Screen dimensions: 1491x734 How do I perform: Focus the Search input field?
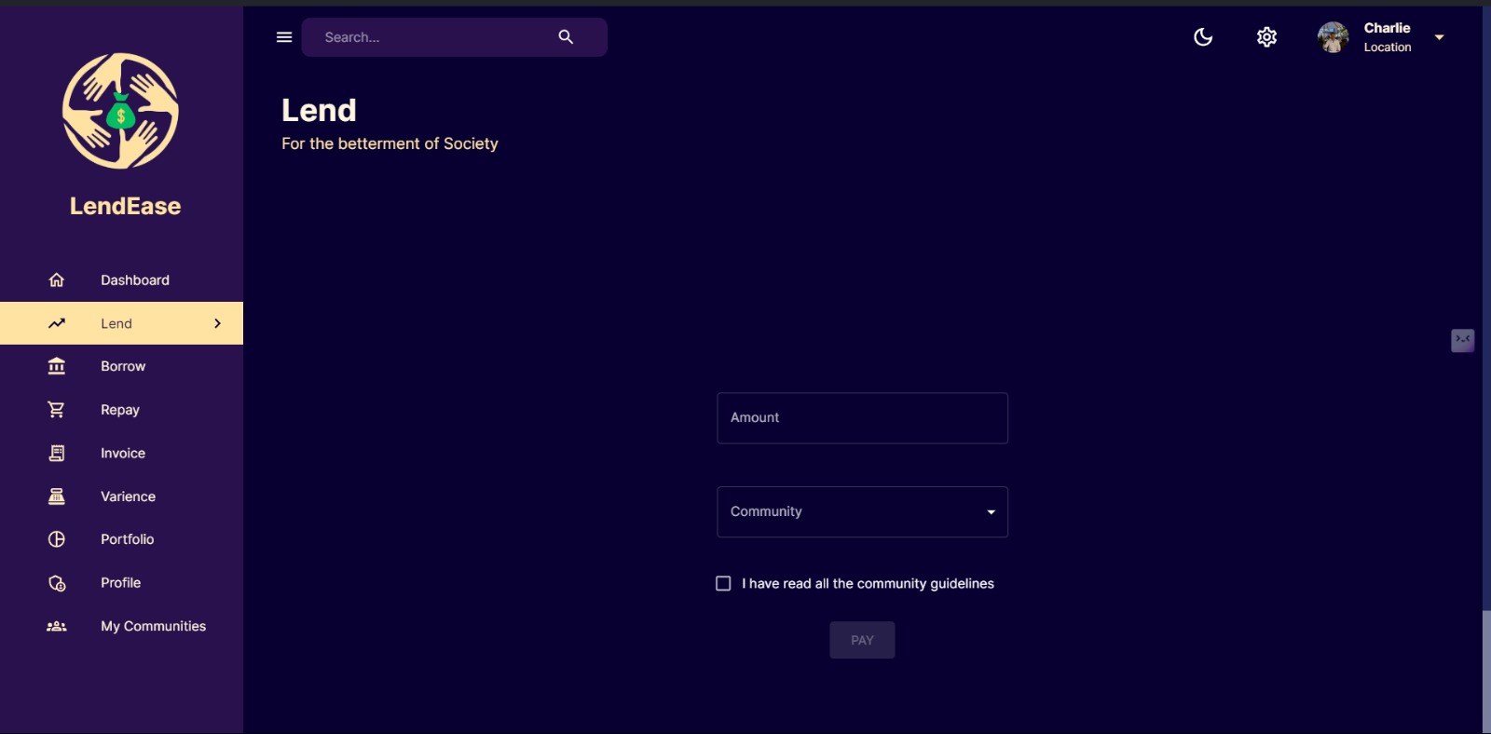click(433, 37)
